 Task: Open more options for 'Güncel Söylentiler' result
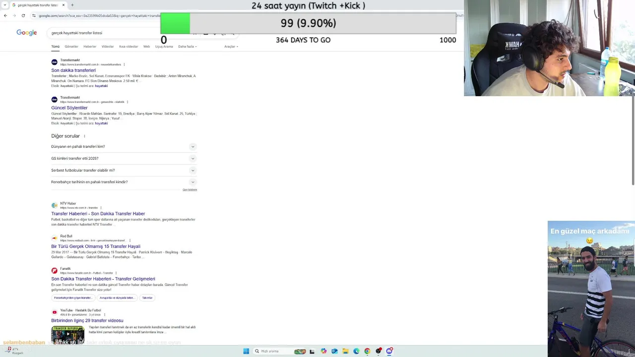coord(127,102)
